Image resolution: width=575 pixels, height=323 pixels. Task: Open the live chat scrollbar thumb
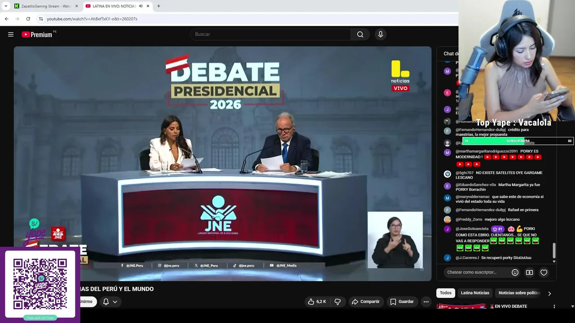pyautogui.click(x=554, y=250)
